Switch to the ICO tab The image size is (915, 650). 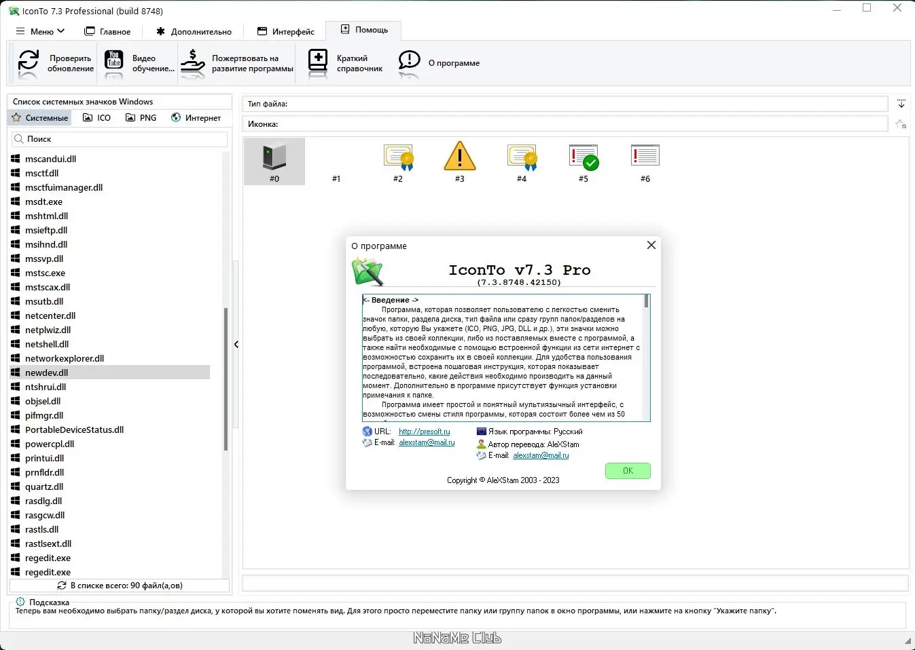coord(96,117)
